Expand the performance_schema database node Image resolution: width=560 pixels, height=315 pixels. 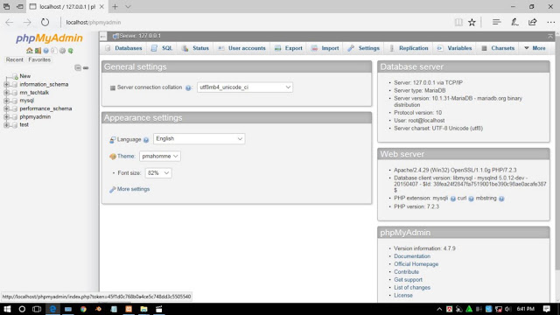6,108
